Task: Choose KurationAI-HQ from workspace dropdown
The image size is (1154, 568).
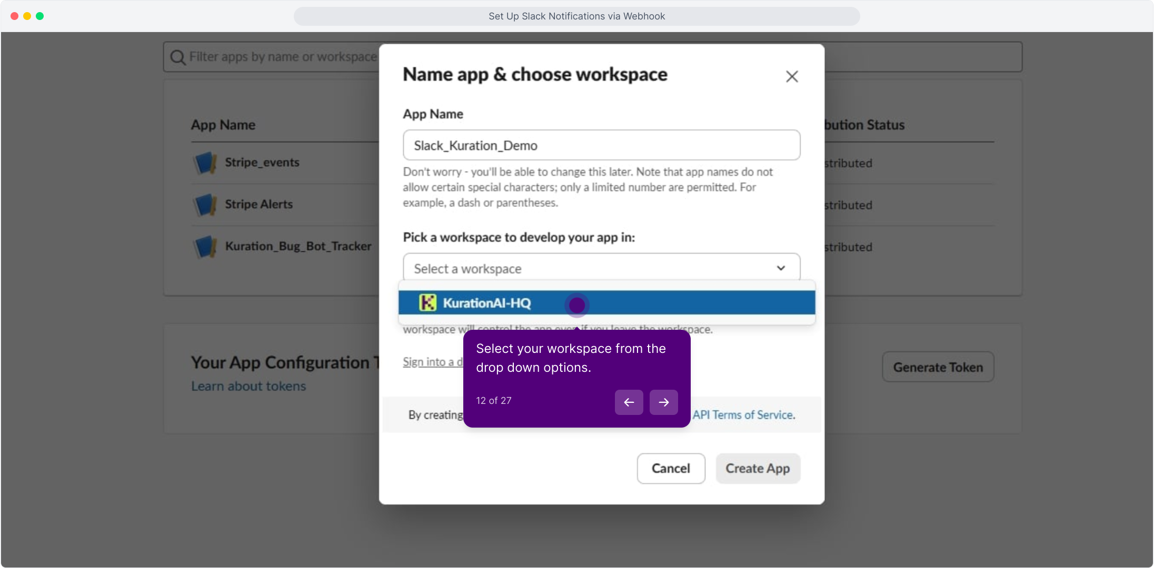Action: 606,303
